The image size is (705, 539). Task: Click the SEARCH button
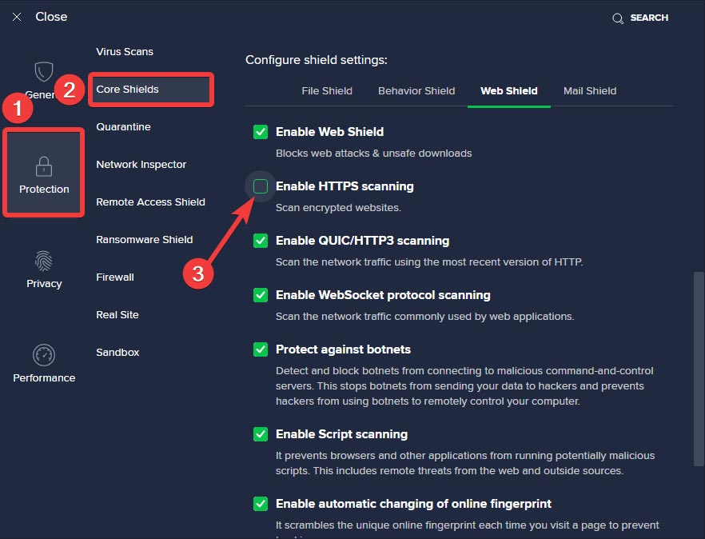(x=649, y=17)
